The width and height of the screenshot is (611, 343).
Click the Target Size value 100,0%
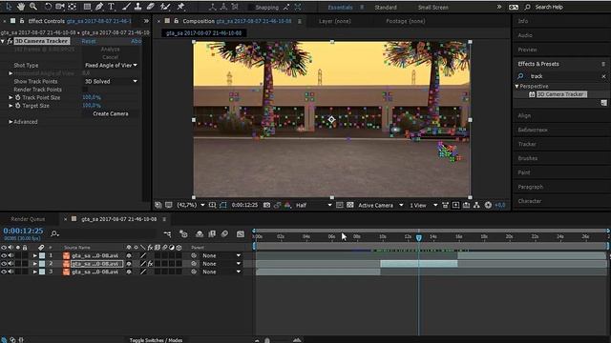click(x=92, y=106)
